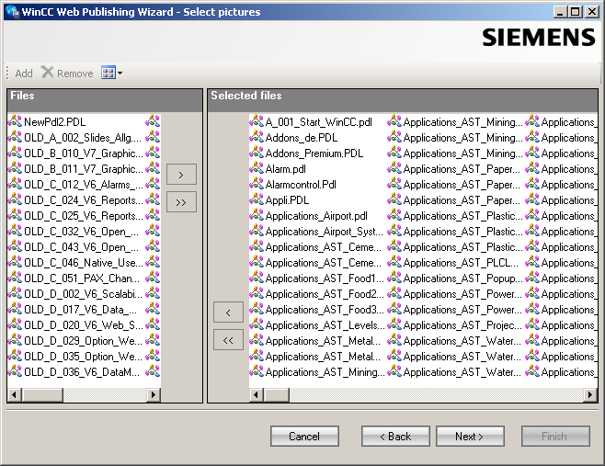Choose OLD_D_036_V6_DataM file in Files list

pyautogui.click(x=83, y=371)
